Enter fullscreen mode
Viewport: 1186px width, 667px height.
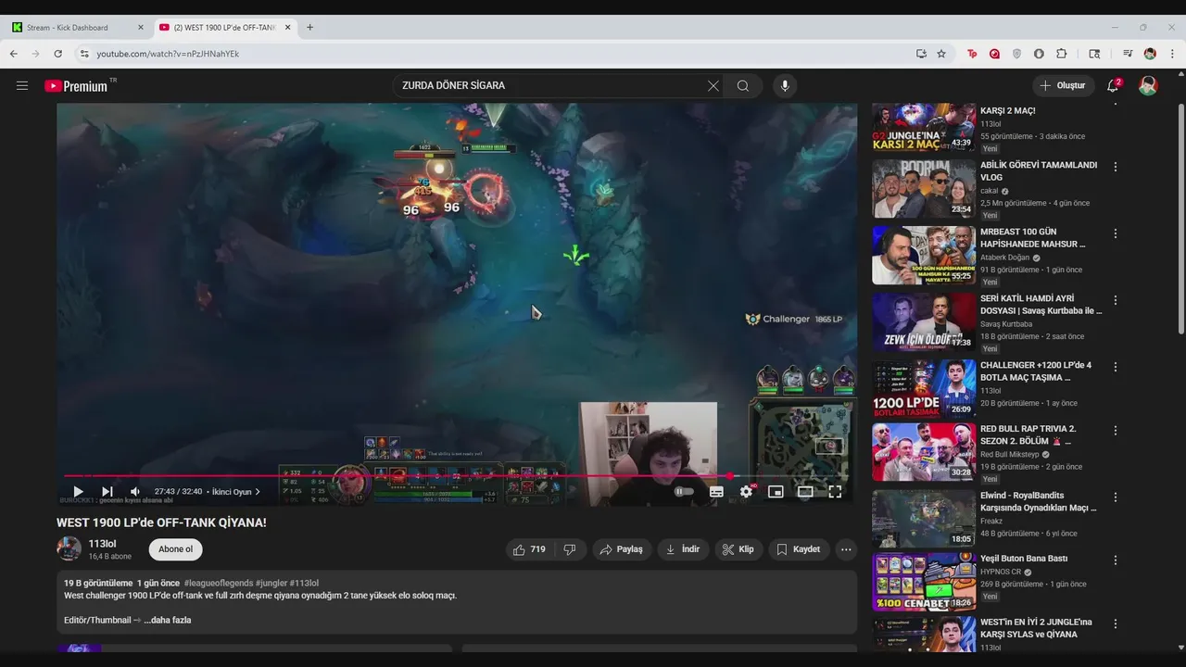pyautogui.click(x=835, y=492)
